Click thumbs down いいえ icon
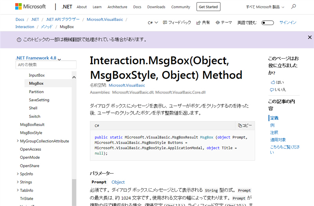The image size is (314, 206). coord(272,90)
